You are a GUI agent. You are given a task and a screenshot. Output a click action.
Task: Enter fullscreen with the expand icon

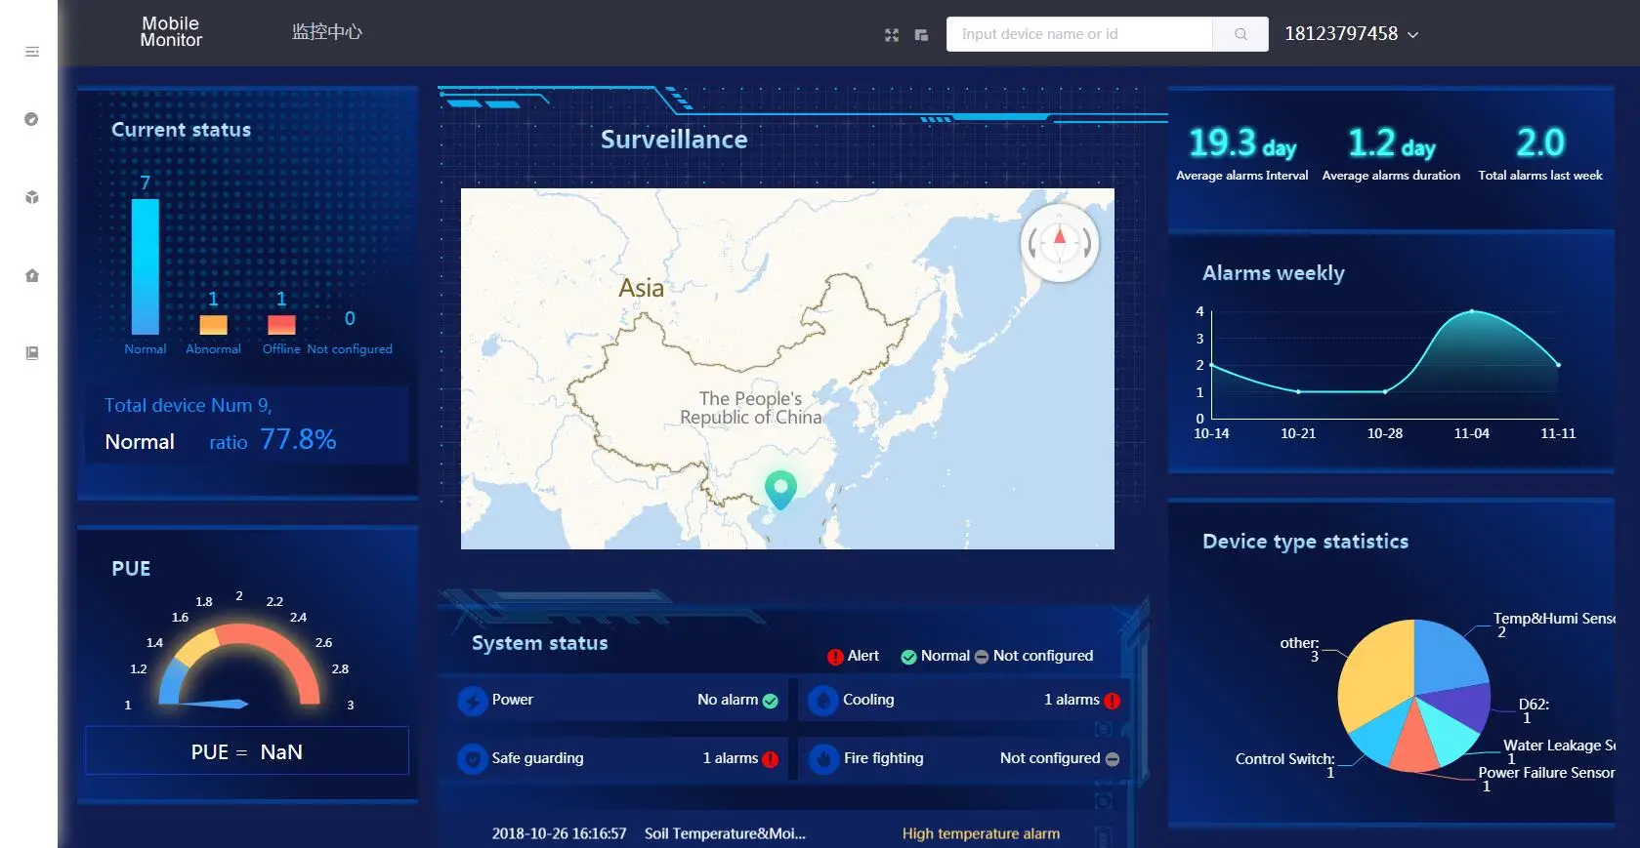coord(891,35)
